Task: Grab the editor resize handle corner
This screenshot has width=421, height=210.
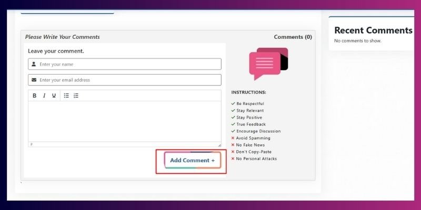Action: point(219,145)
